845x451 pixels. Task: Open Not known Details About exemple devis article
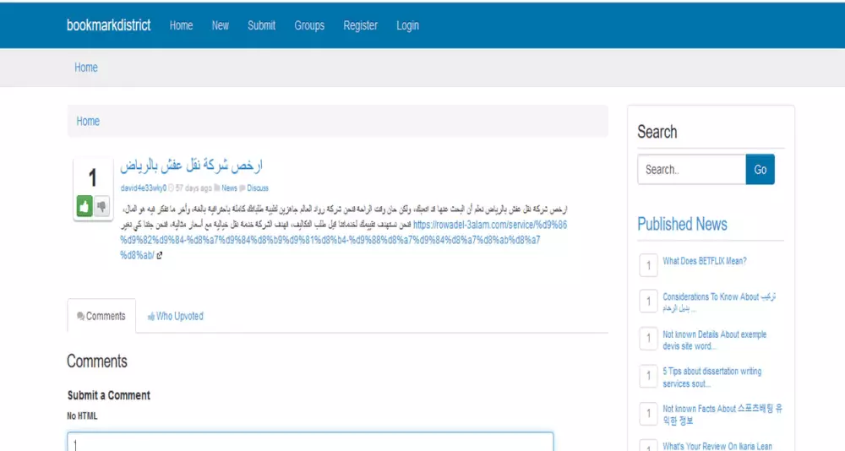click(715, 340)
